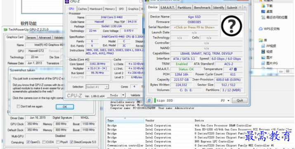Click the 图片JPG library icon
The width and height of the screenshot is (295, 149).
point(263,63)
